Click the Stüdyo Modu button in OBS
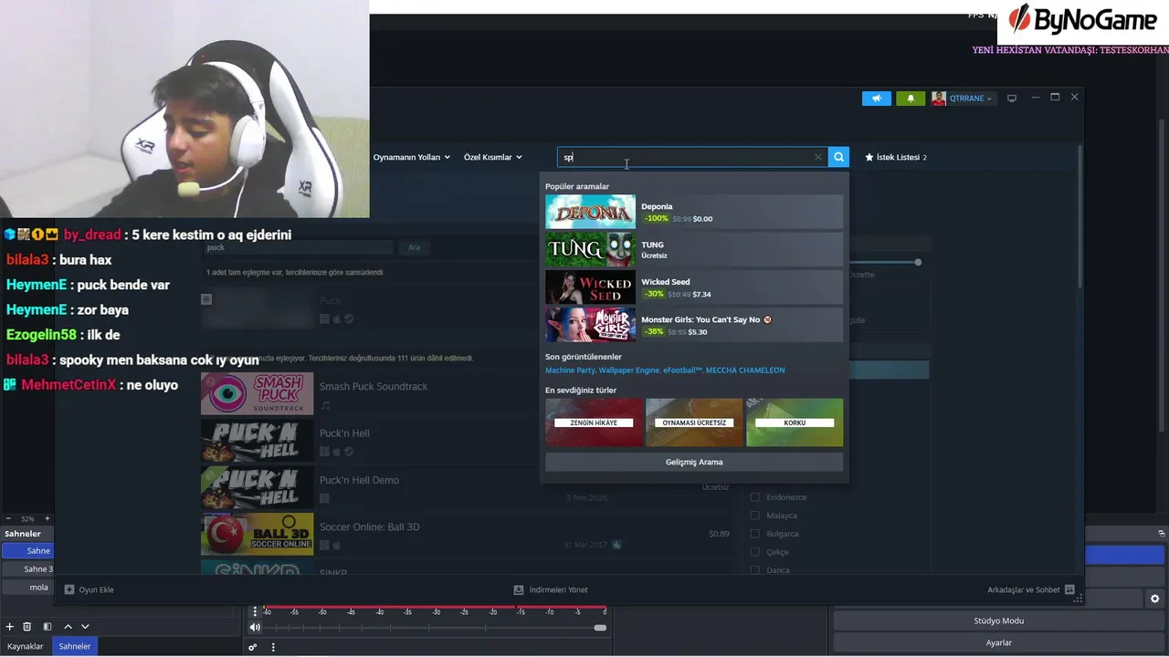The height and width of the screenshot is (657, 1169). [998, 620]
